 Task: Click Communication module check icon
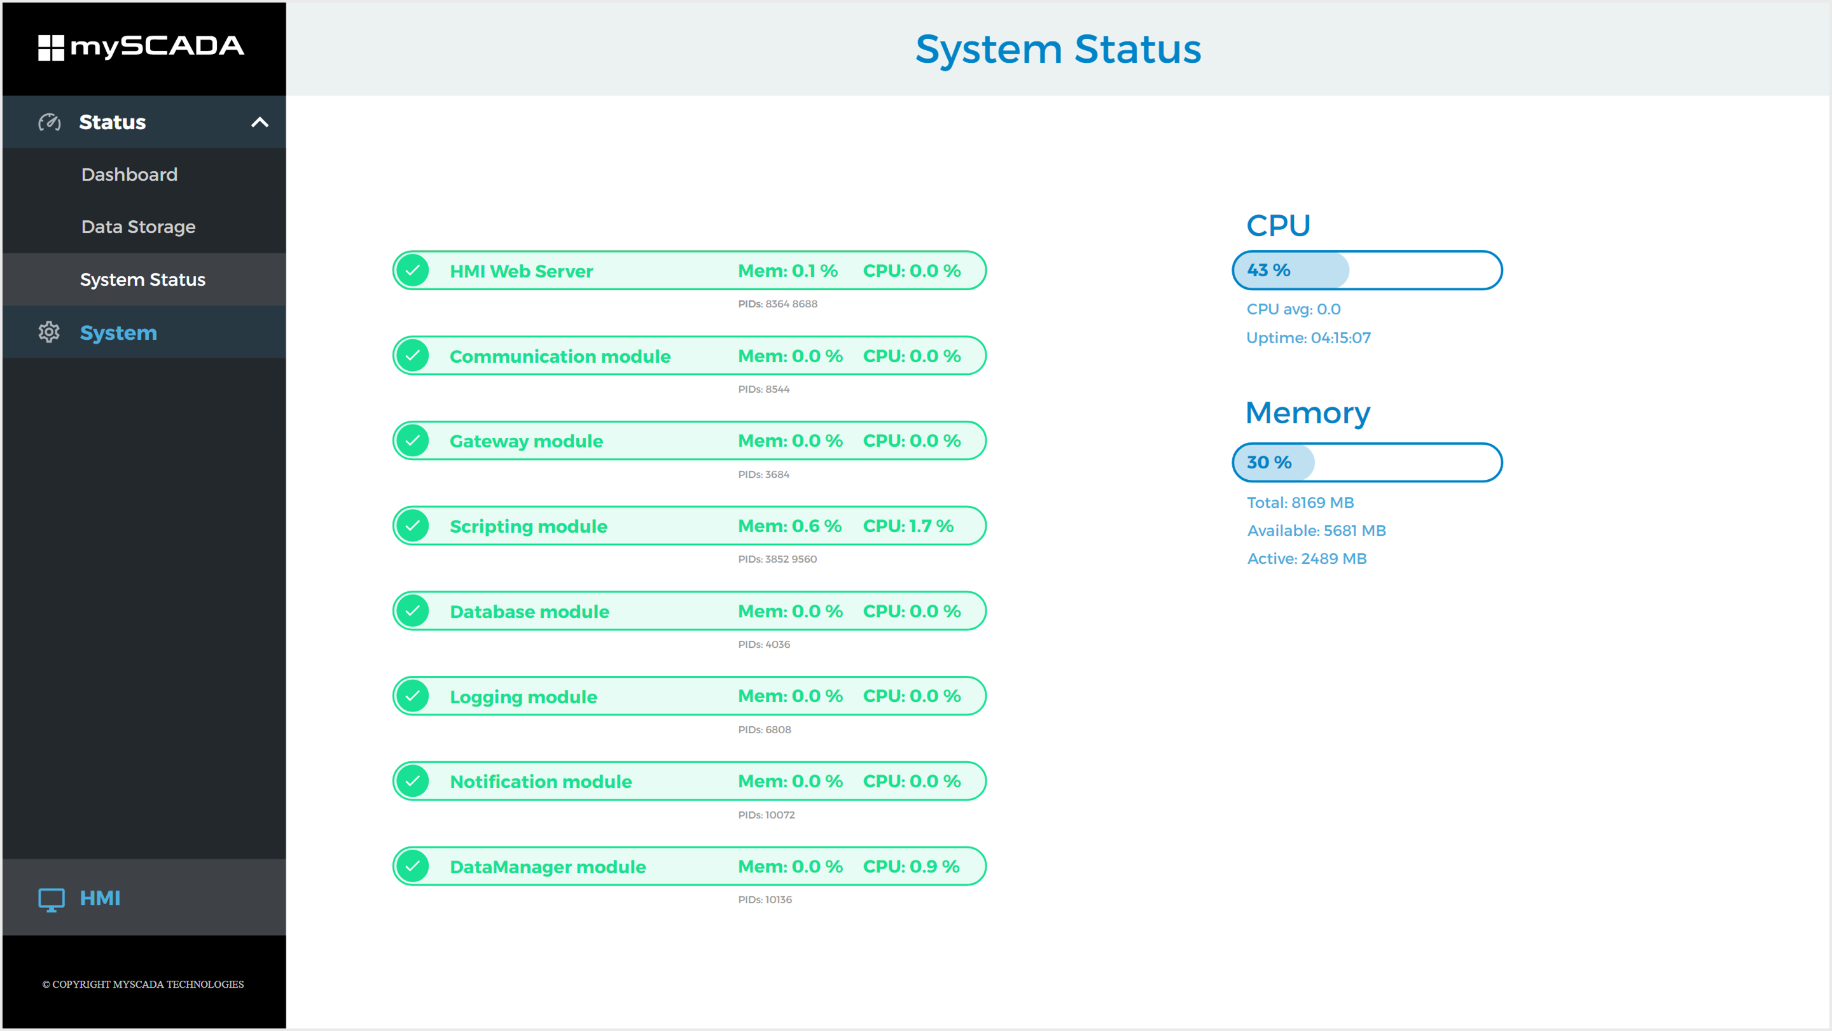tap(412, 356)
